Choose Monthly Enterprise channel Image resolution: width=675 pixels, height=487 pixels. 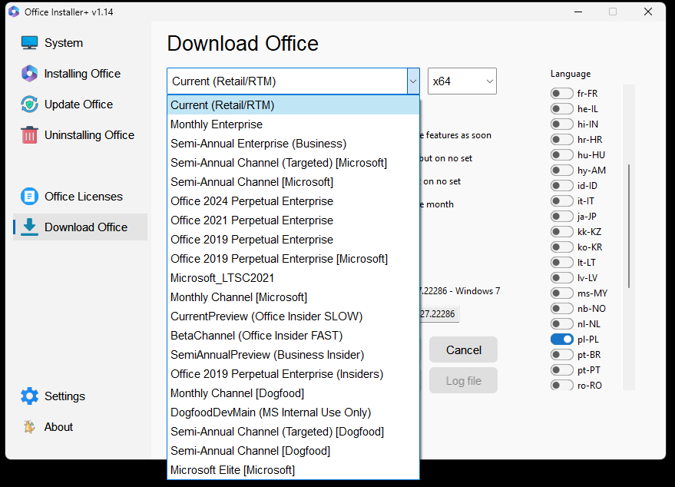pos(293,124)
